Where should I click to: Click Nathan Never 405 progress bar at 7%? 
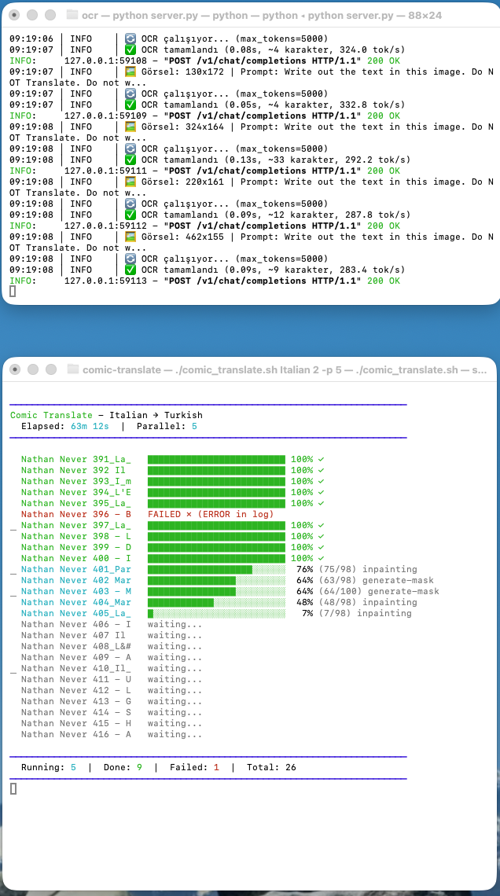click(216, 613)
